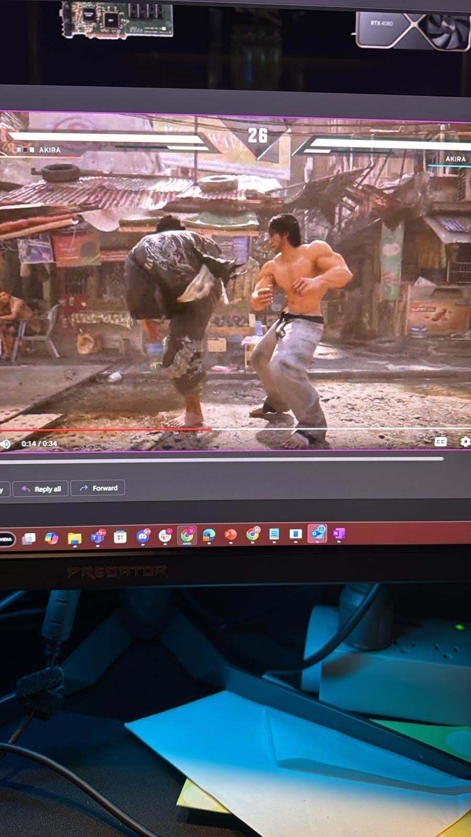
Task: Mute the video using the speaker icon
Action: (x=5, y=444)
